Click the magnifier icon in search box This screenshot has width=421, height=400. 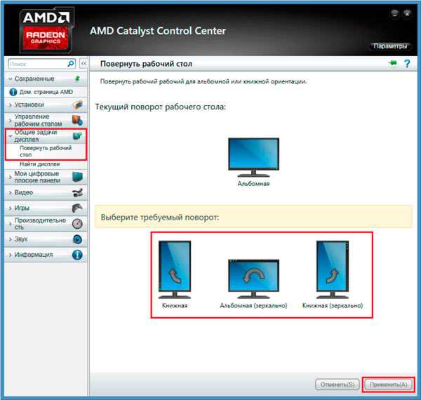71,64
